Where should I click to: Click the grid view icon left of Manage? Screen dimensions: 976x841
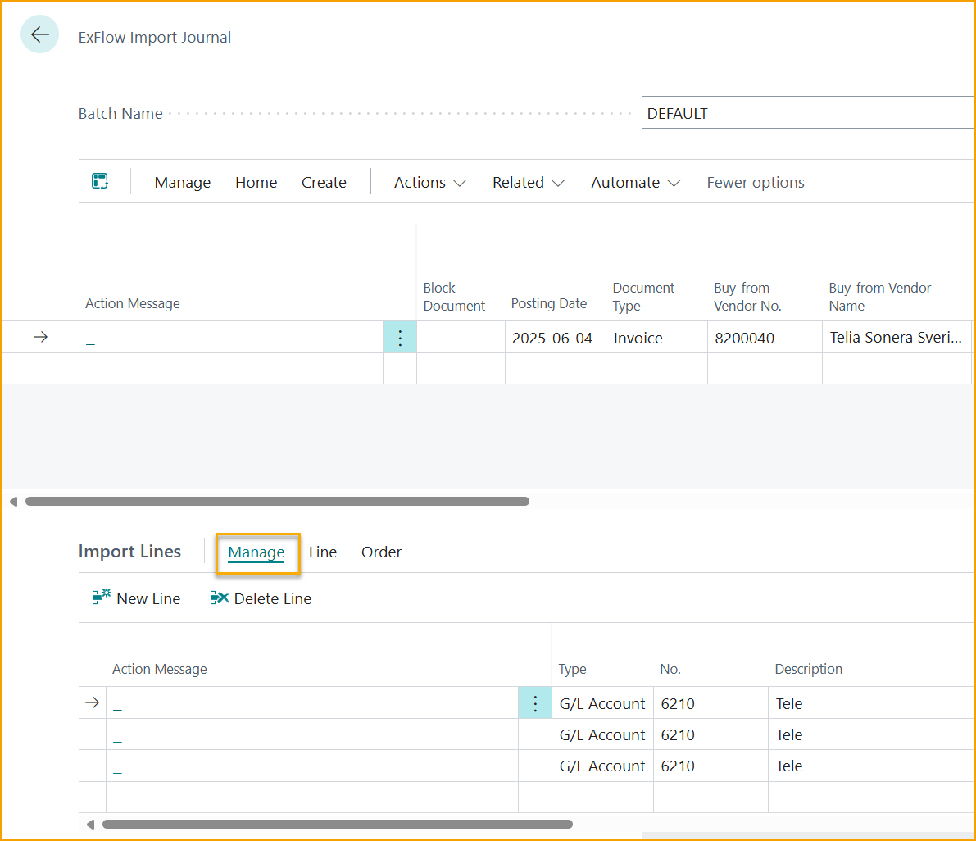coord(99,182)
